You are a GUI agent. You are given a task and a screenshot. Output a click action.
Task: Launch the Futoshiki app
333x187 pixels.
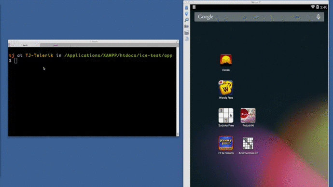(x=248, y=115)
